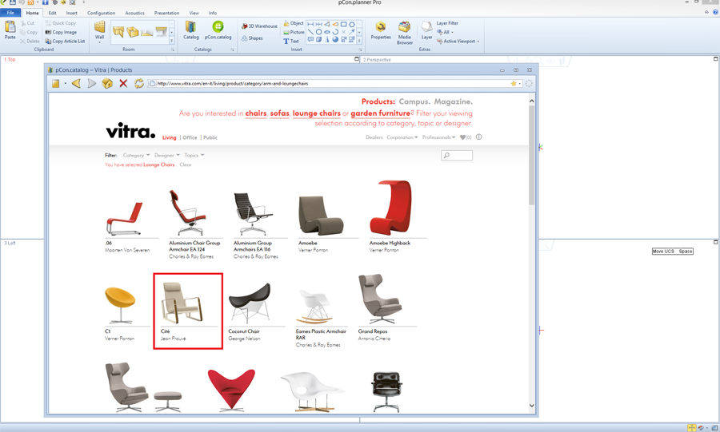Go back in pCon.catalog browser

point(76,83)
